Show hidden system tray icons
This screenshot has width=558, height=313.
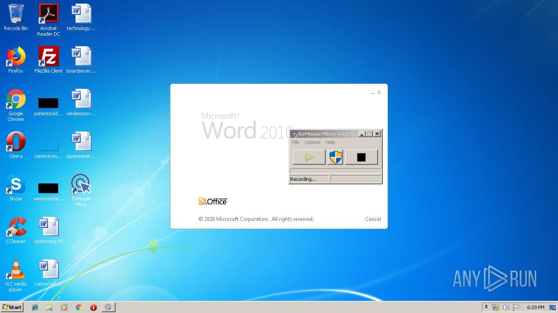(x=486, y=307)
